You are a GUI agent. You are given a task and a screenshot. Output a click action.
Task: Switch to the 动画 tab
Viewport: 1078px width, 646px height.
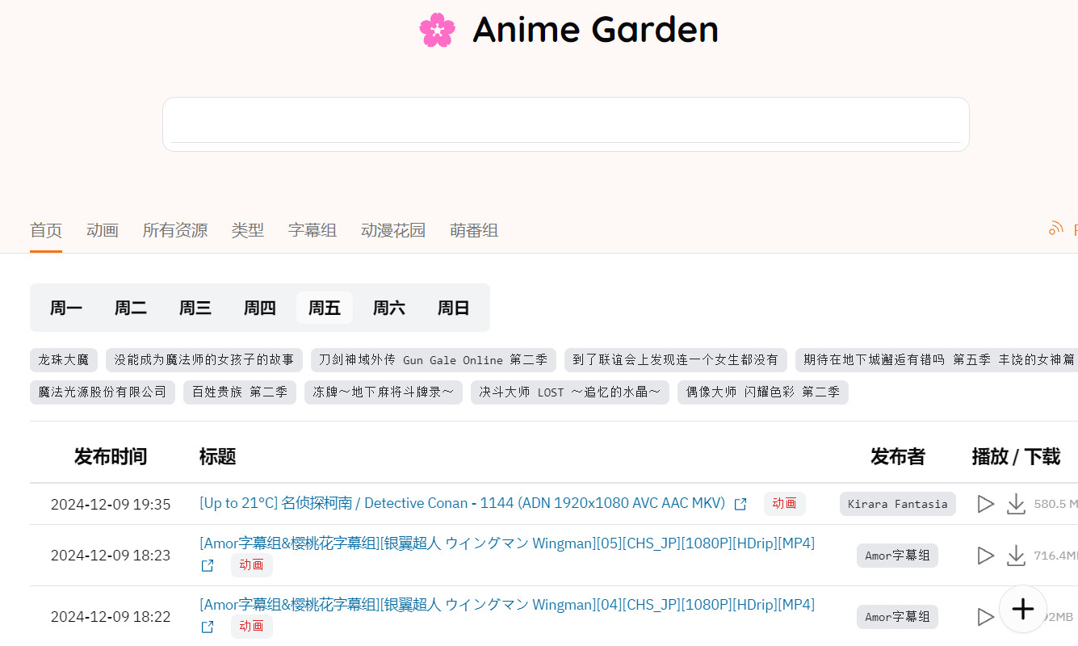[103, 230]
